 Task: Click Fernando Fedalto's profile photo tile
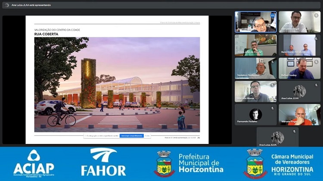(255, 114)
